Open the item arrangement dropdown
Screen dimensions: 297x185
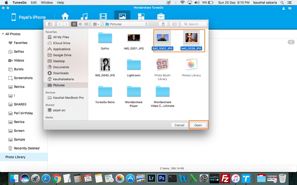click(x=96, y=24)
